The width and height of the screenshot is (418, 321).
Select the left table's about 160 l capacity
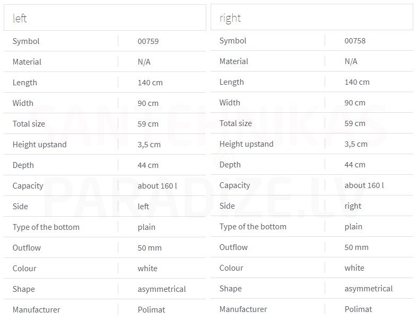(x=158, y=186)
